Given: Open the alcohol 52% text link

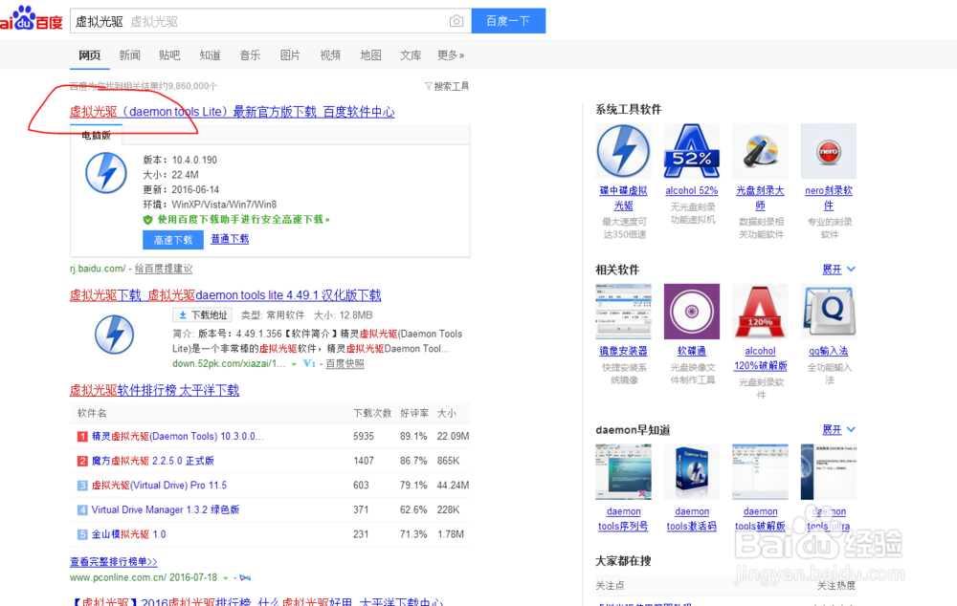Looking at the screenshot, I should click(692, 191).
